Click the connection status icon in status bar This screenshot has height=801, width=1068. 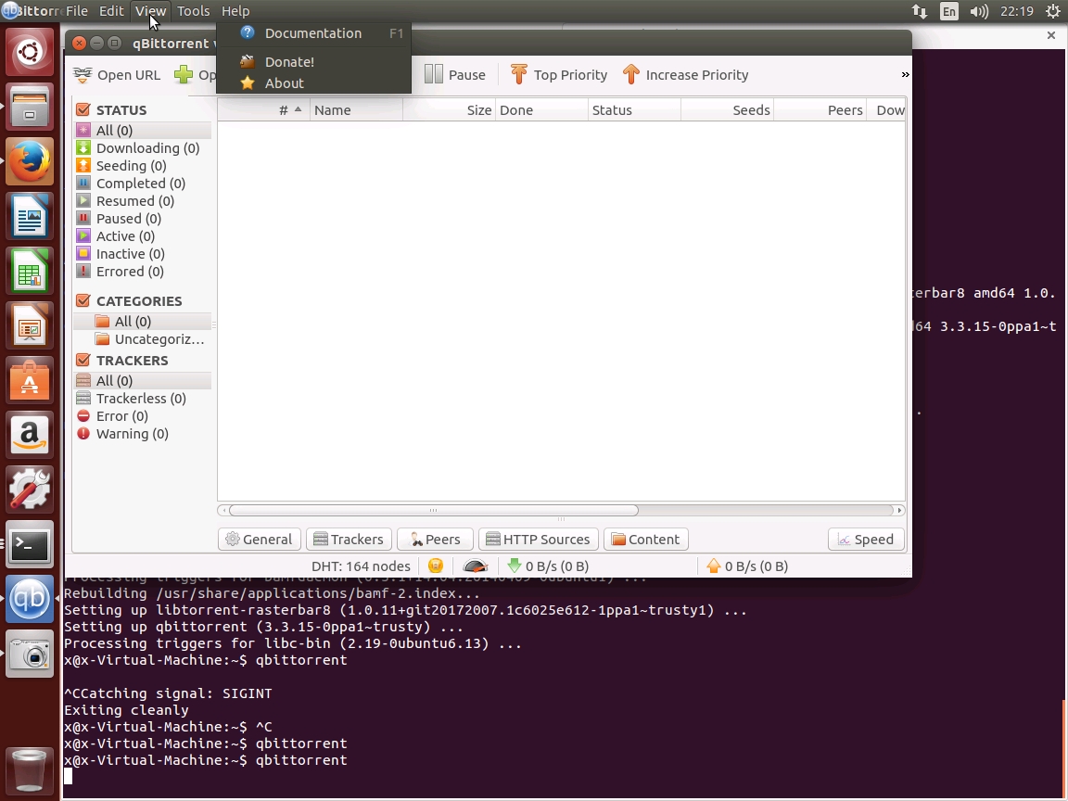click(x=436, y=566)
